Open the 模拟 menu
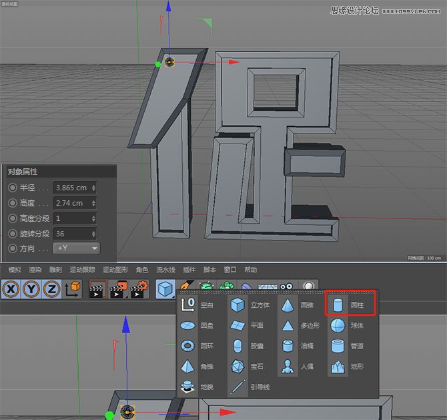The height and width of the screenshot is (420, 447). click(15, 270)
